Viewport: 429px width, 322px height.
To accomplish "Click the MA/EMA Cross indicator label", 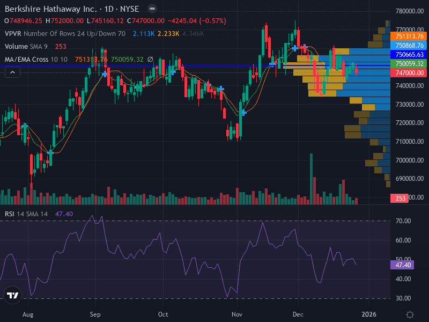I will coord(36,60).
